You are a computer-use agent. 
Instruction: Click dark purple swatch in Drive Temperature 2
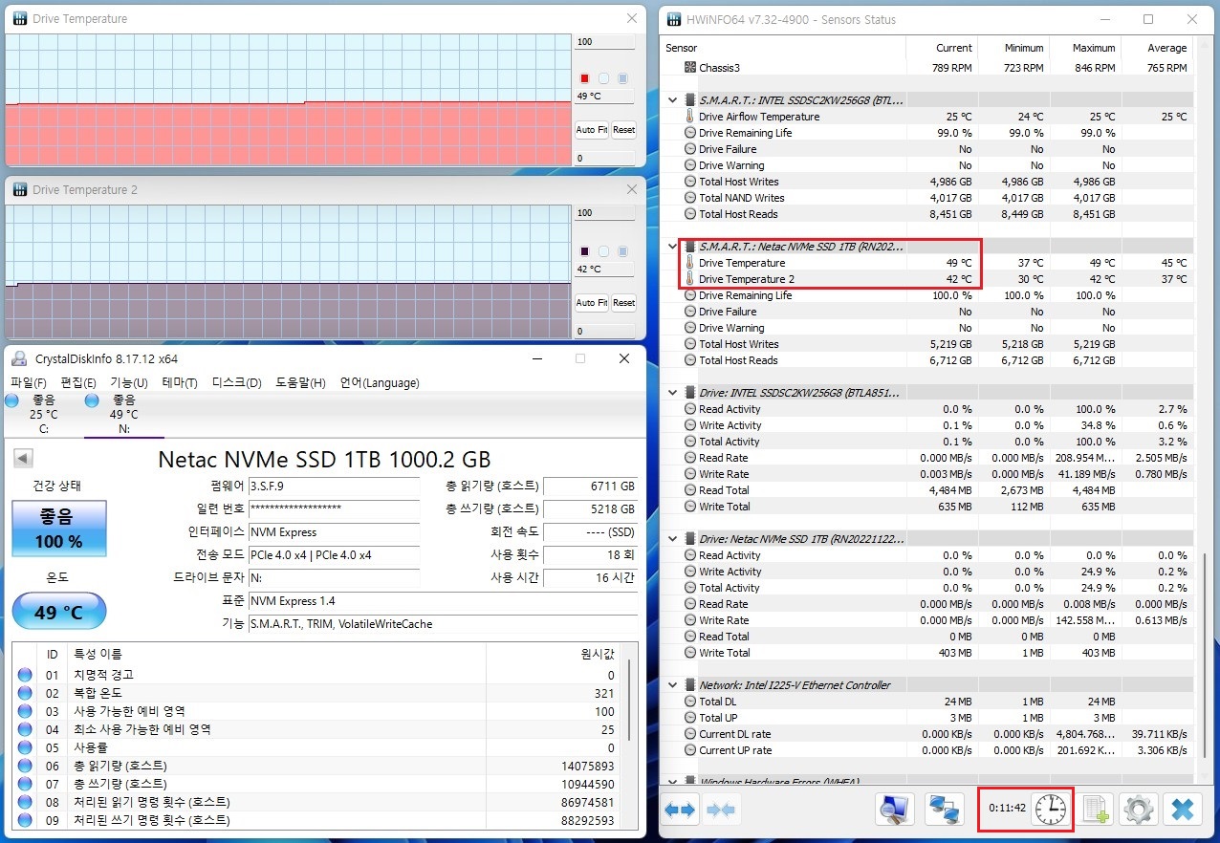[x=585, y=251]
